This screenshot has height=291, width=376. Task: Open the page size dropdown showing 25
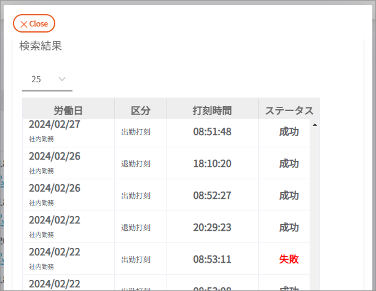[47, 79]
